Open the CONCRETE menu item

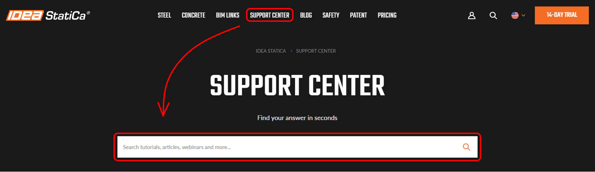pyautogui.click(x=193, y=15)
